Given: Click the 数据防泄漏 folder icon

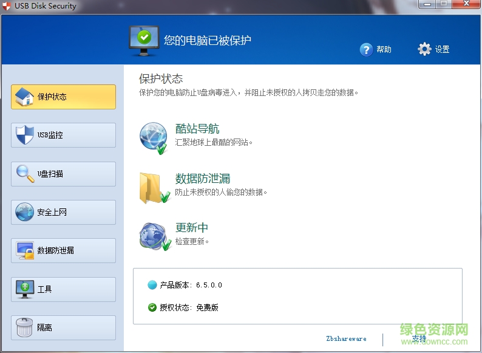Looking at the screenshot, I should (155, 188).
